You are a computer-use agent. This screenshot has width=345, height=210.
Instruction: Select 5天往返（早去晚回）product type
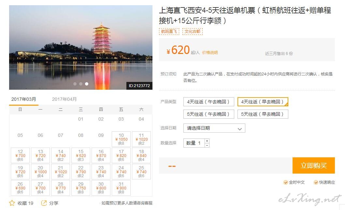263,114
